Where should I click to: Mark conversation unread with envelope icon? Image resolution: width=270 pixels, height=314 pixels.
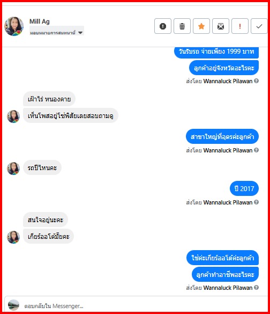pos(221,26)
